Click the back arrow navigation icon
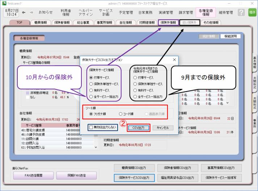 point(24,12)
